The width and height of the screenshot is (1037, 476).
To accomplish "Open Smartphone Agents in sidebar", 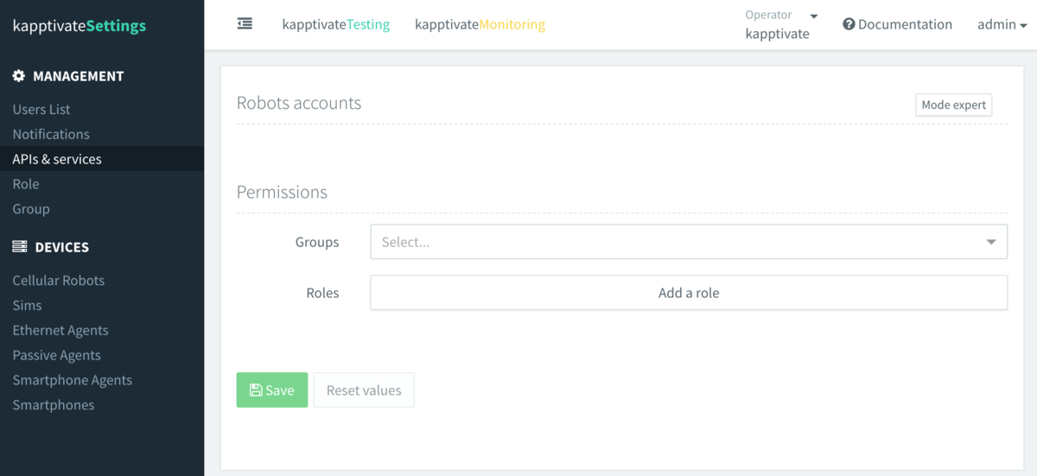I will (x=73, y=380).
